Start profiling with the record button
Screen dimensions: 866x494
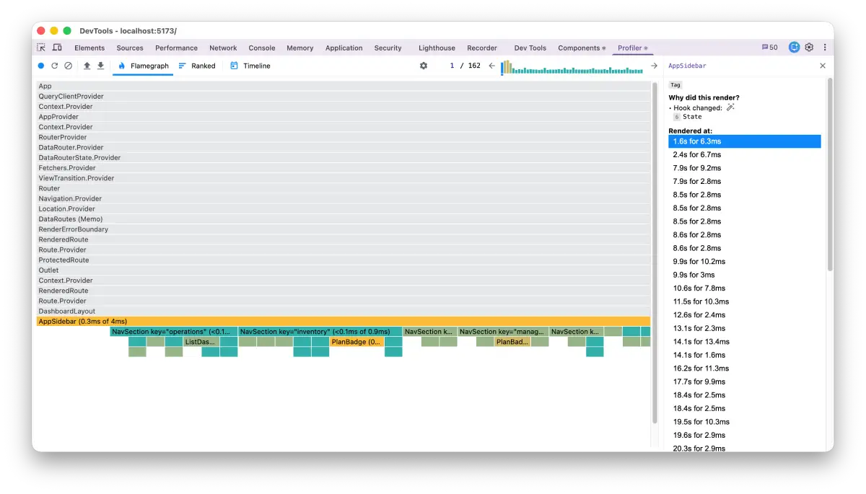click(x=41, y=66)
